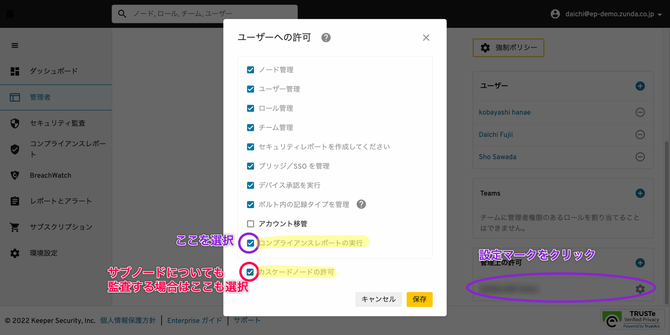Open ダッシュボード from the sidebar
This screenshot has height=335, width=670.
tap(56, 72)
